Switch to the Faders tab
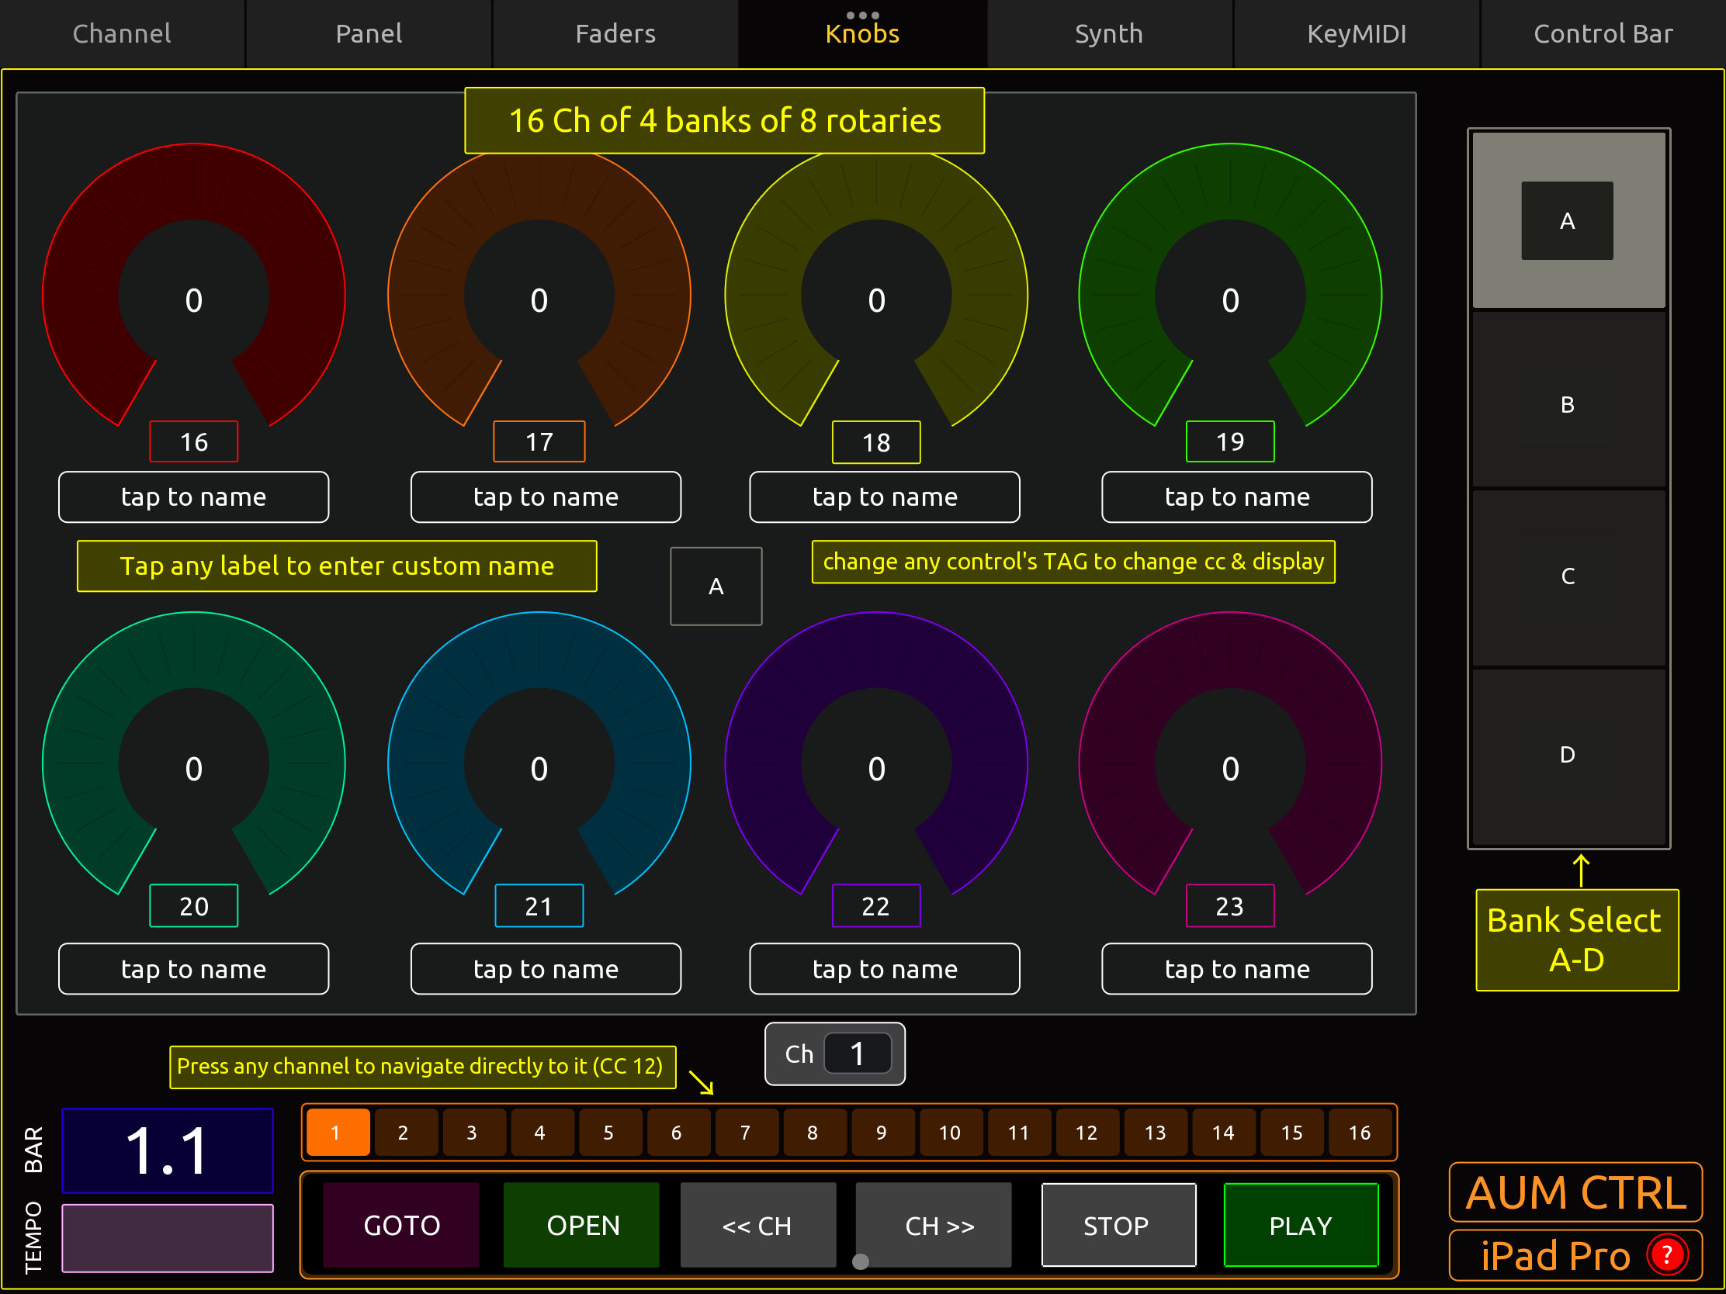The image size is (1726, 1294). point(615,33)
